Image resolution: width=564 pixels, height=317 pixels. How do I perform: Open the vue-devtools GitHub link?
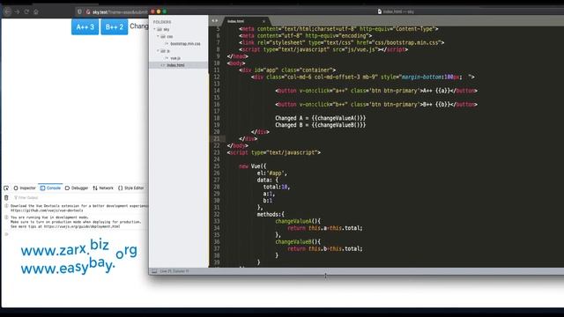point(47,210)
